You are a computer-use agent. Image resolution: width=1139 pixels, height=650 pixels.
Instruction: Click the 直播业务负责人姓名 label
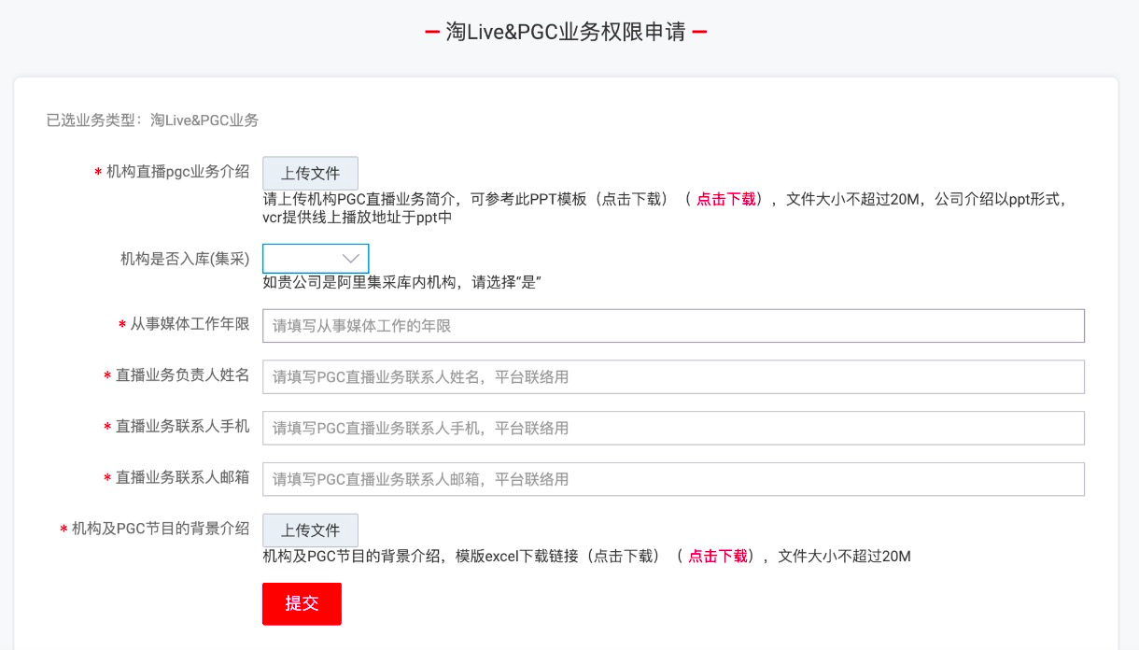(x=182, y=375)
